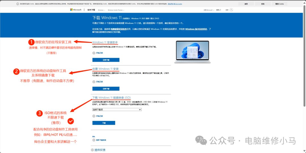Expand 开始之前 under Windows 11 安装助手
306x153 pixels.
tap(98, 53)
